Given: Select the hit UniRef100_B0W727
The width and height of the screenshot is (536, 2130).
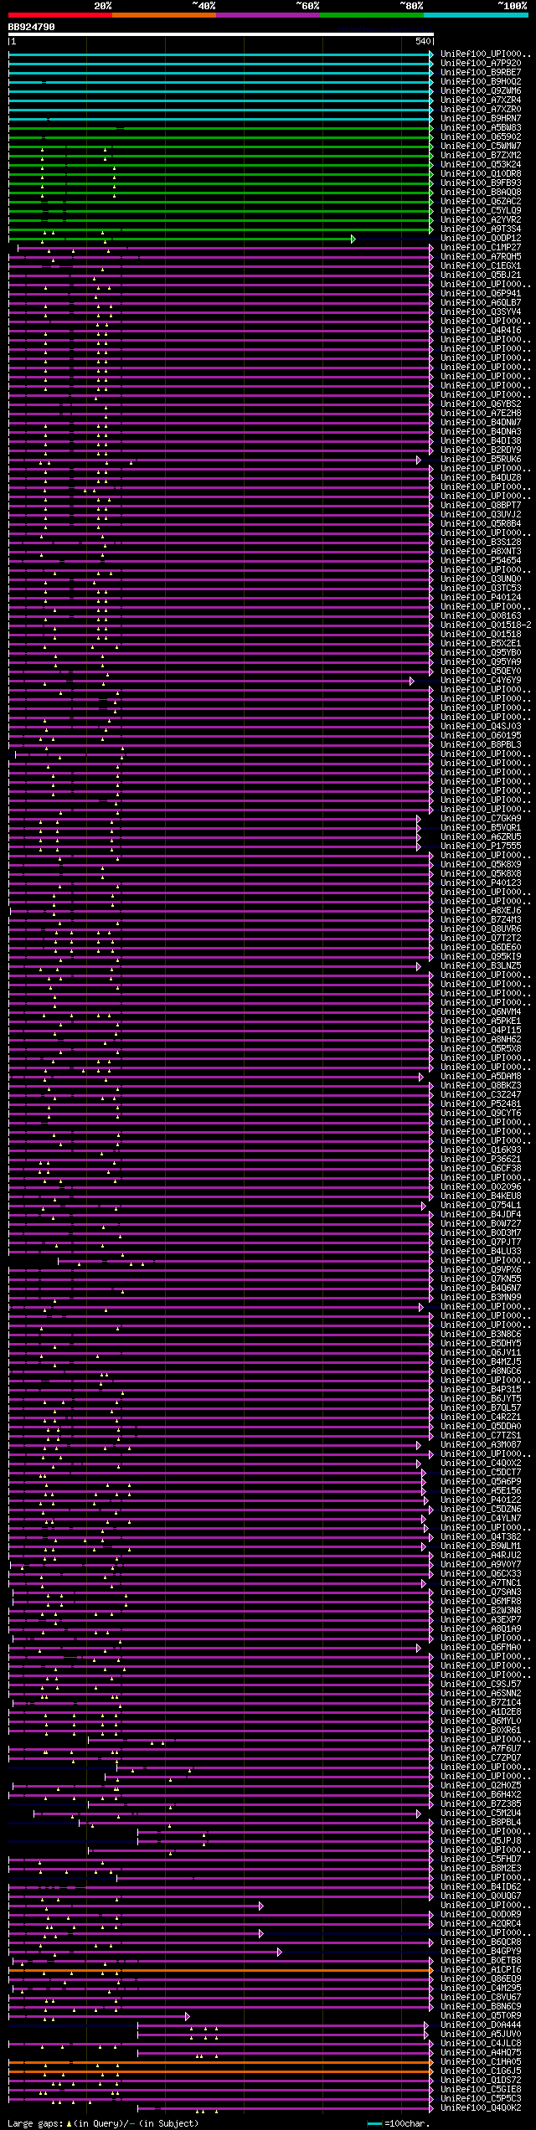Looking at the screenshot, I should (481, 1224).
